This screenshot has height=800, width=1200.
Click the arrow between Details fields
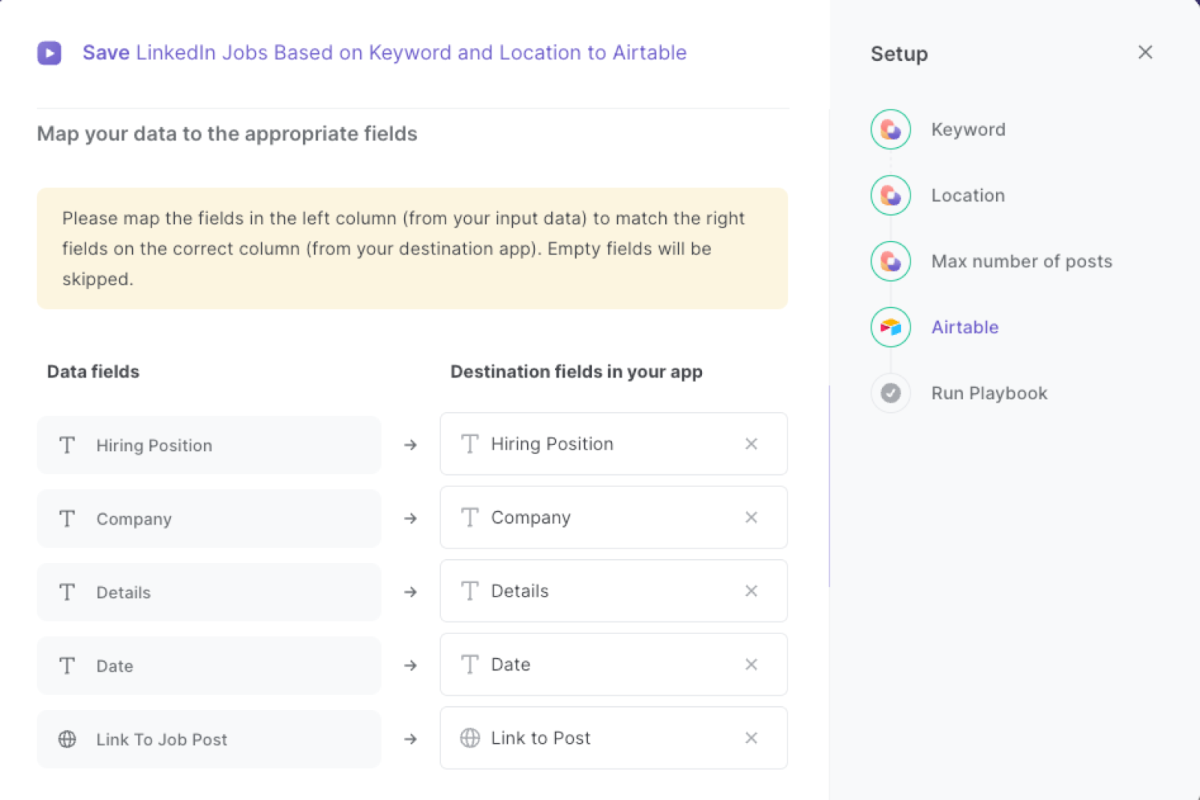point(410,593)
